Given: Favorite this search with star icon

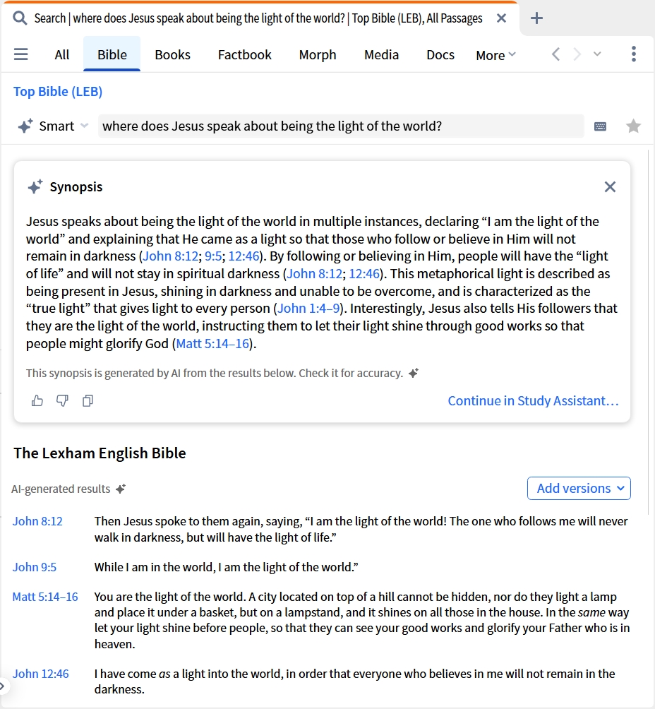Looking at the screenshot, I should point(633,126).
